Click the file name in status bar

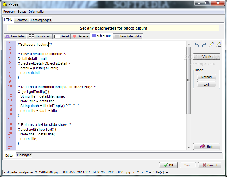[x=31, y=172]
